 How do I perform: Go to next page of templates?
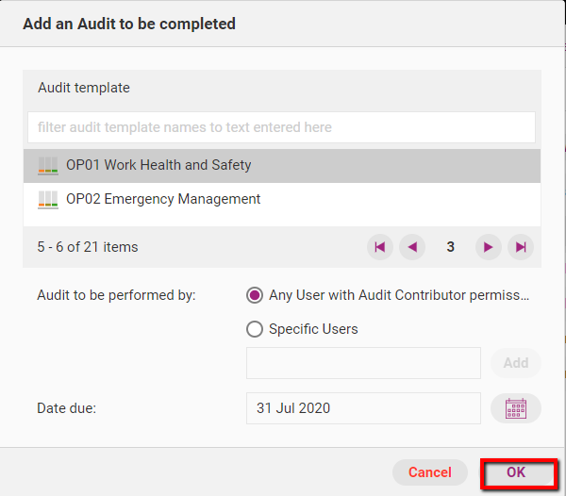(488, 247)
